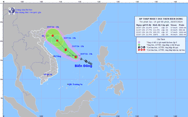Click the 'Vĩ độ' column header
188x117 pixels.
149,25
